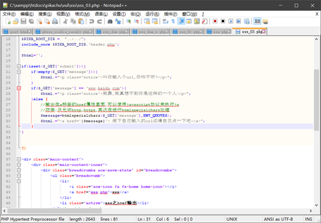Switch to pkxss_cookie_result.php tab
321x223 pixels.
pyautogui.click(x=64, y=31)
